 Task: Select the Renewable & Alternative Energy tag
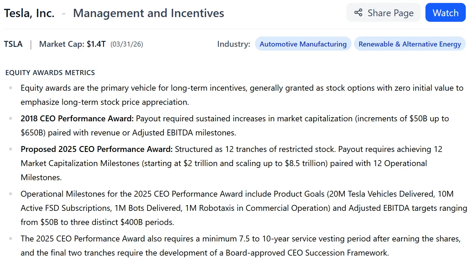tap(410, 44)
